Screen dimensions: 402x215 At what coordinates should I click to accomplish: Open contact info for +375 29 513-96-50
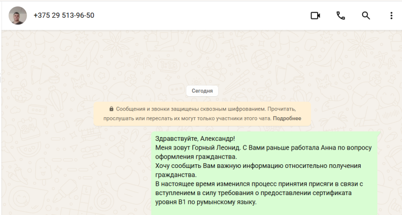tap(64, 15)
